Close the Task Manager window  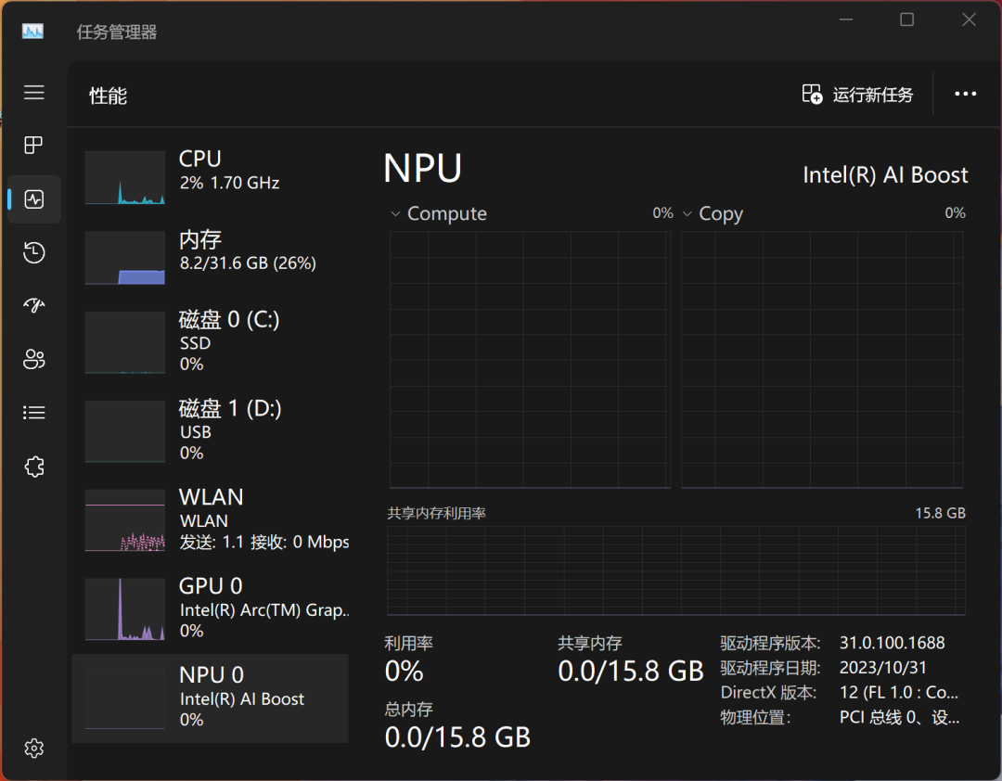(x=969, y=19)
